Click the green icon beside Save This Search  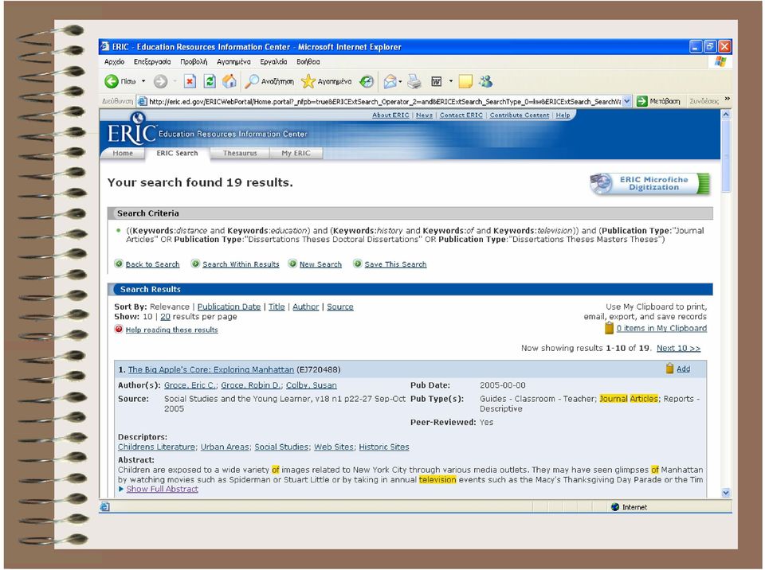point(358,264)
